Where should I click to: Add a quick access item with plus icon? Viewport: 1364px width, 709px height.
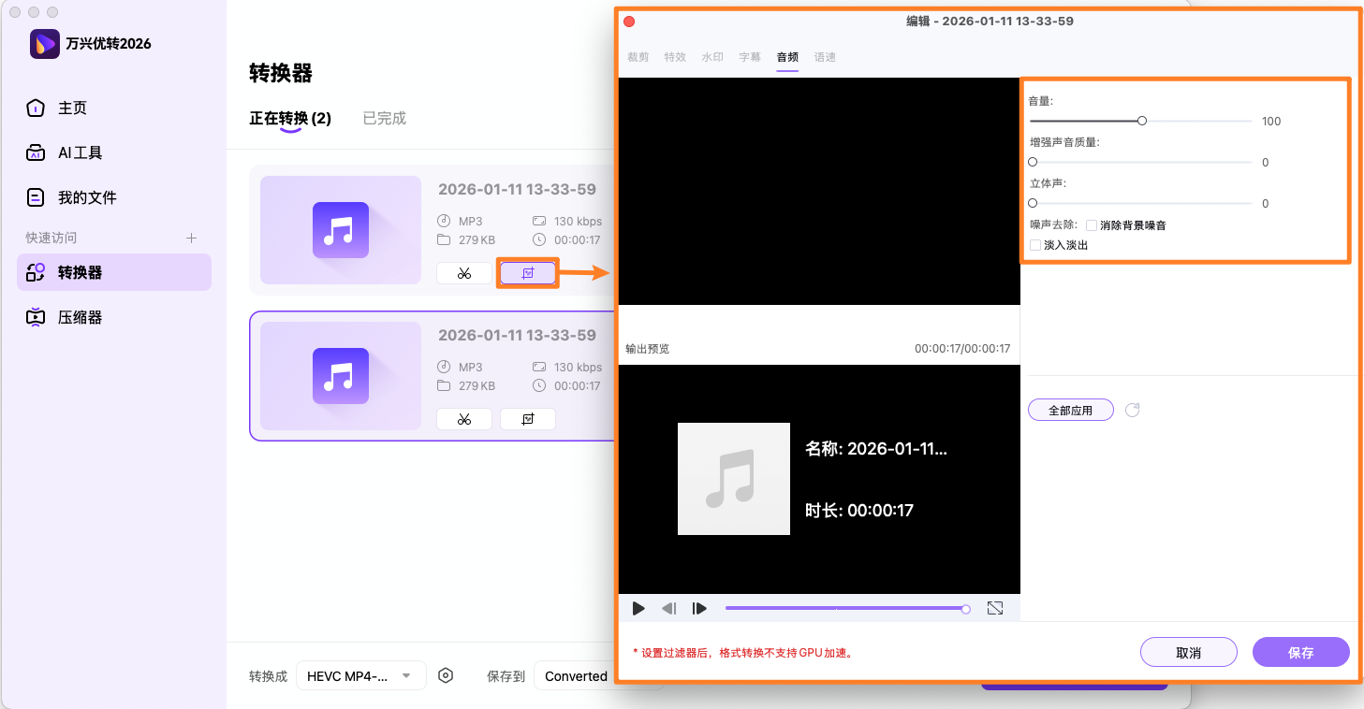click(191, 238)
